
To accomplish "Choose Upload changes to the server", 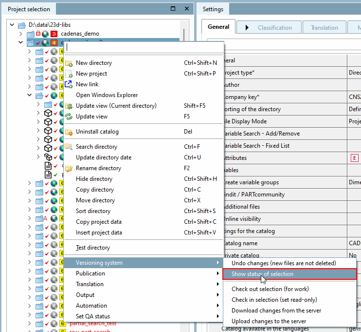I will [x=289, y=321].
